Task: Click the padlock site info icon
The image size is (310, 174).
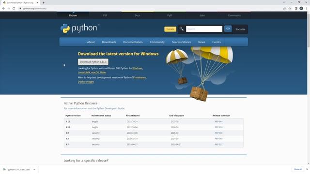Action: click(20, 9)
